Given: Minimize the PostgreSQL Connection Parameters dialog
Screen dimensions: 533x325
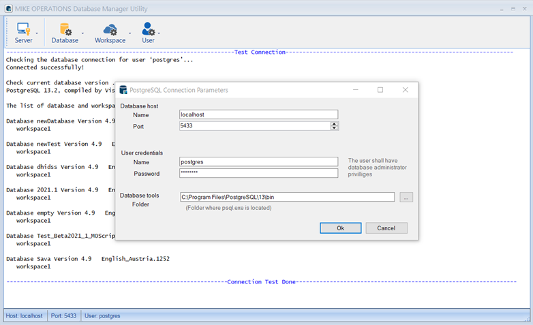Looking at the screenshot, I should pyautogui.click(x=356, y=90).
